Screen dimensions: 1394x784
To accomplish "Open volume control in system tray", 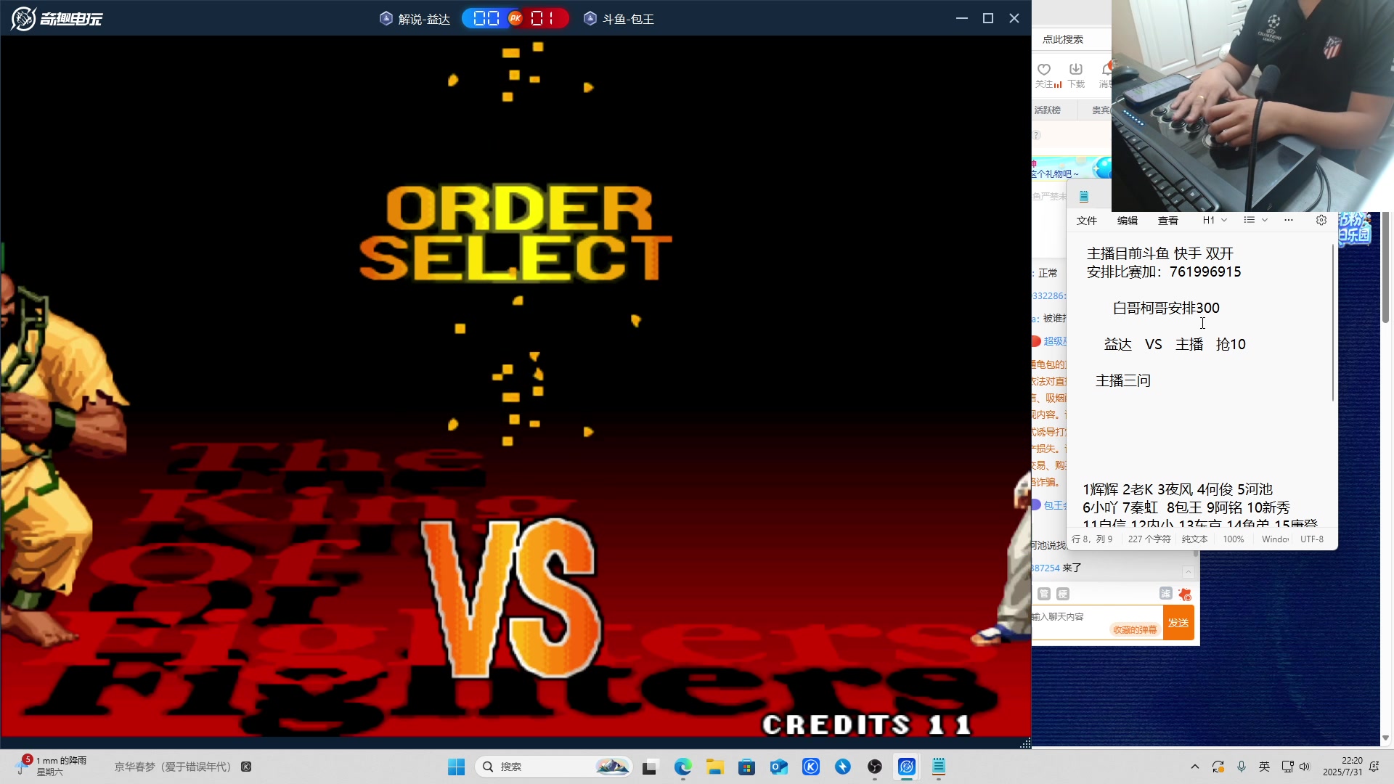I will point(1305,767).
